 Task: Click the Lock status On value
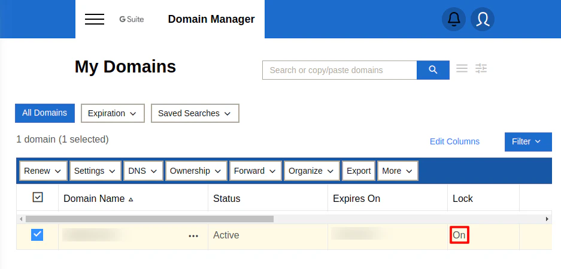[459, 235]
